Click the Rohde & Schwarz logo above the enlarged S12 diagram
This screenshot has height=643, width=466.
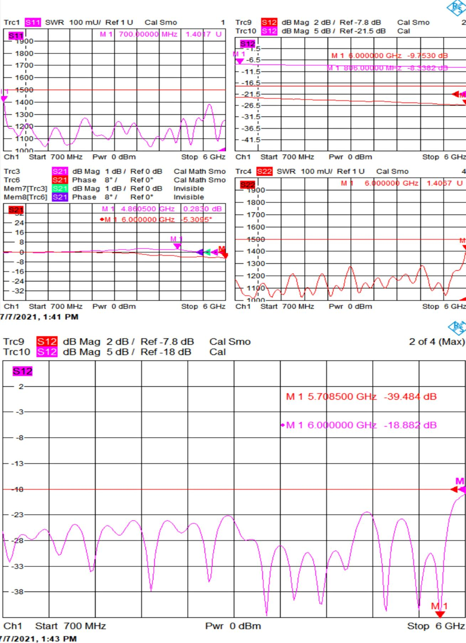pyautogui.click(x=457, y=328)
